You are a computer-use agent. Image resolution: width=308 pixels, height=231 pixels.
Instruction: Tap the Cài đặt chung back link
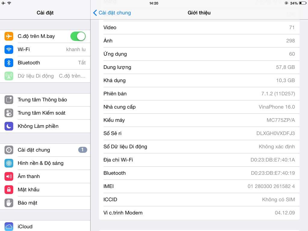(x=115, y=13)
